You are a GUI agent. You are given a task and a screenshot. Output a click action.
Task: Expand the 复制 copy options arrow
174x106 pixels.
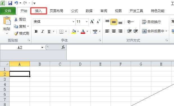[x=28, y=26]
